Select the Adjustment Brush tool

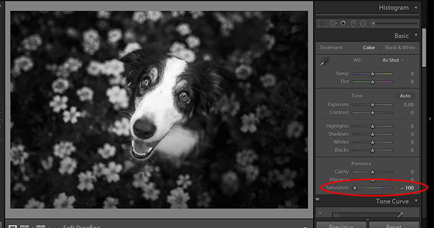394,23
